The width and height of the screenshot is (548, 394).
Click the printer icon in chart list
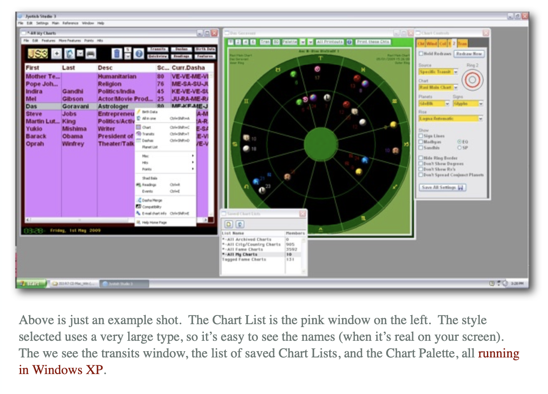pos(91,54)
